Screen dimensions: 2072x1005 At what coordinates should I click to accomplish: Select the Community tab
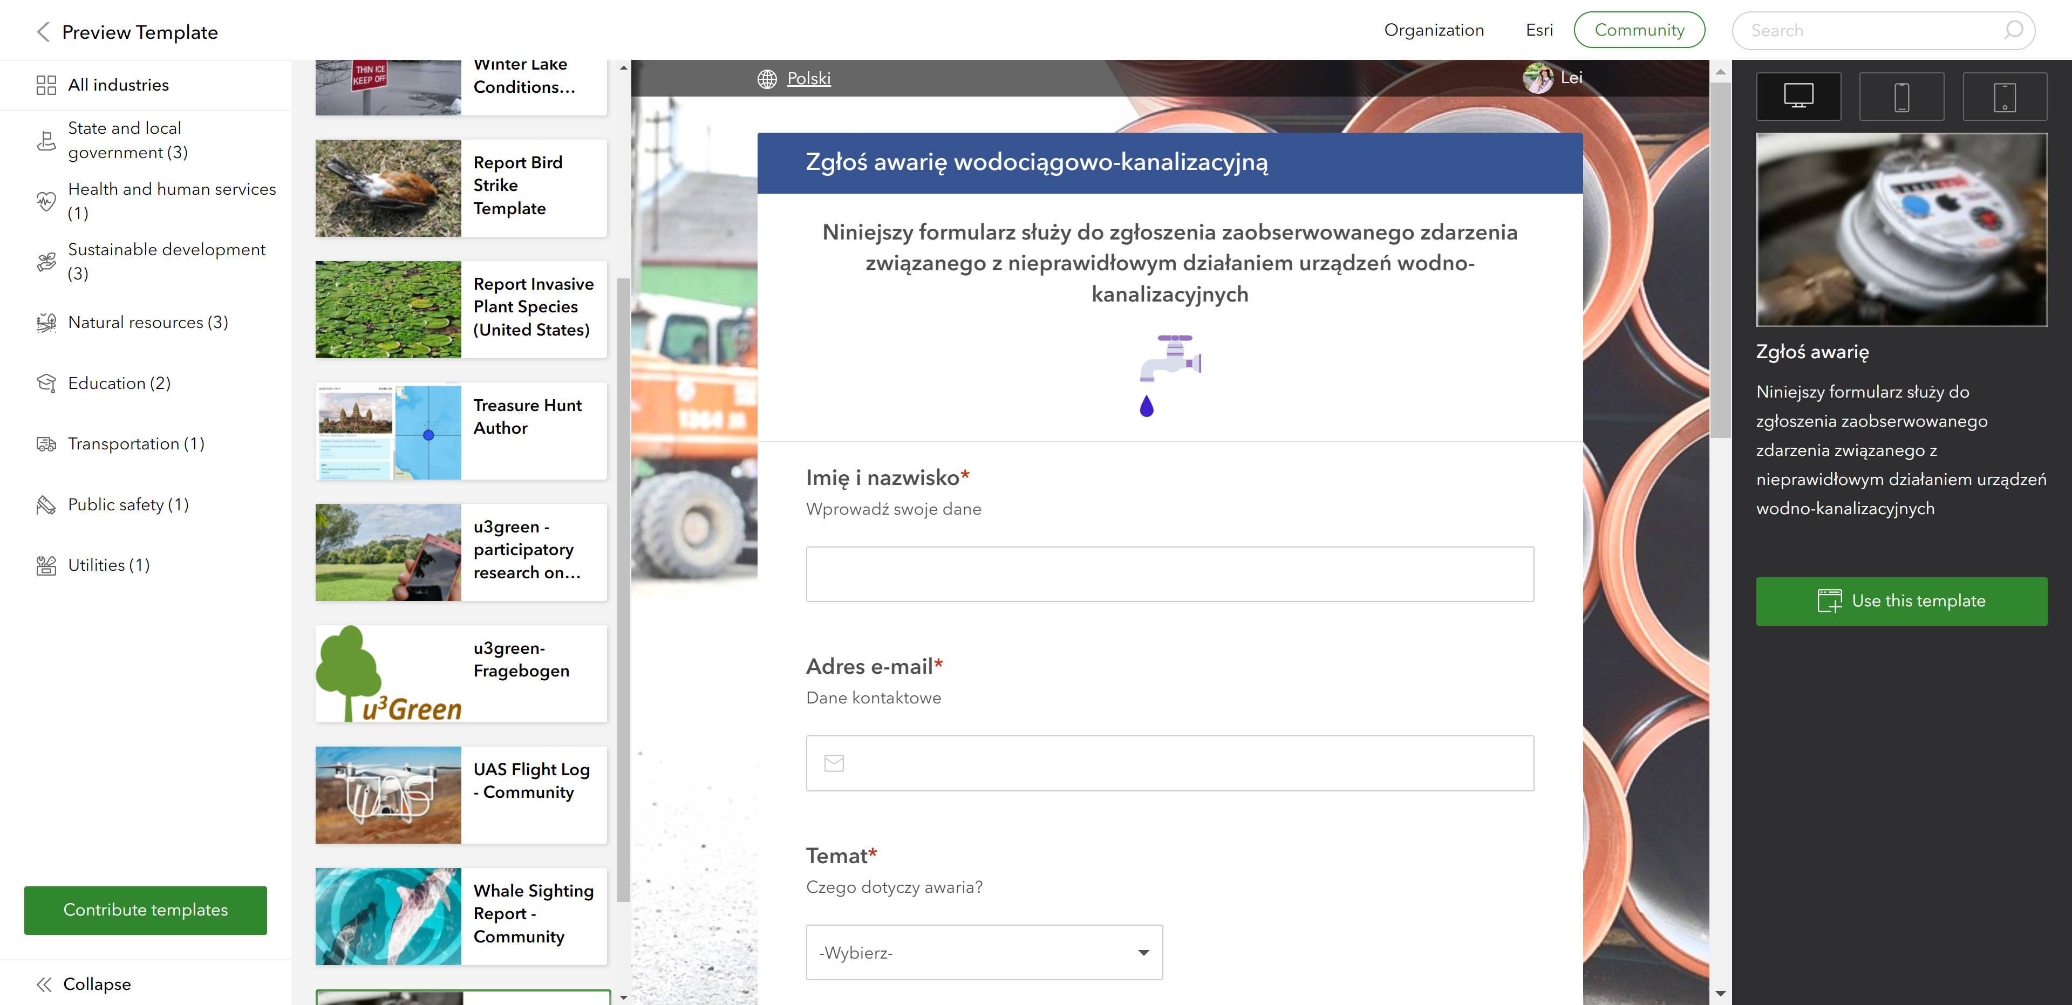(x=1639, y=31)
